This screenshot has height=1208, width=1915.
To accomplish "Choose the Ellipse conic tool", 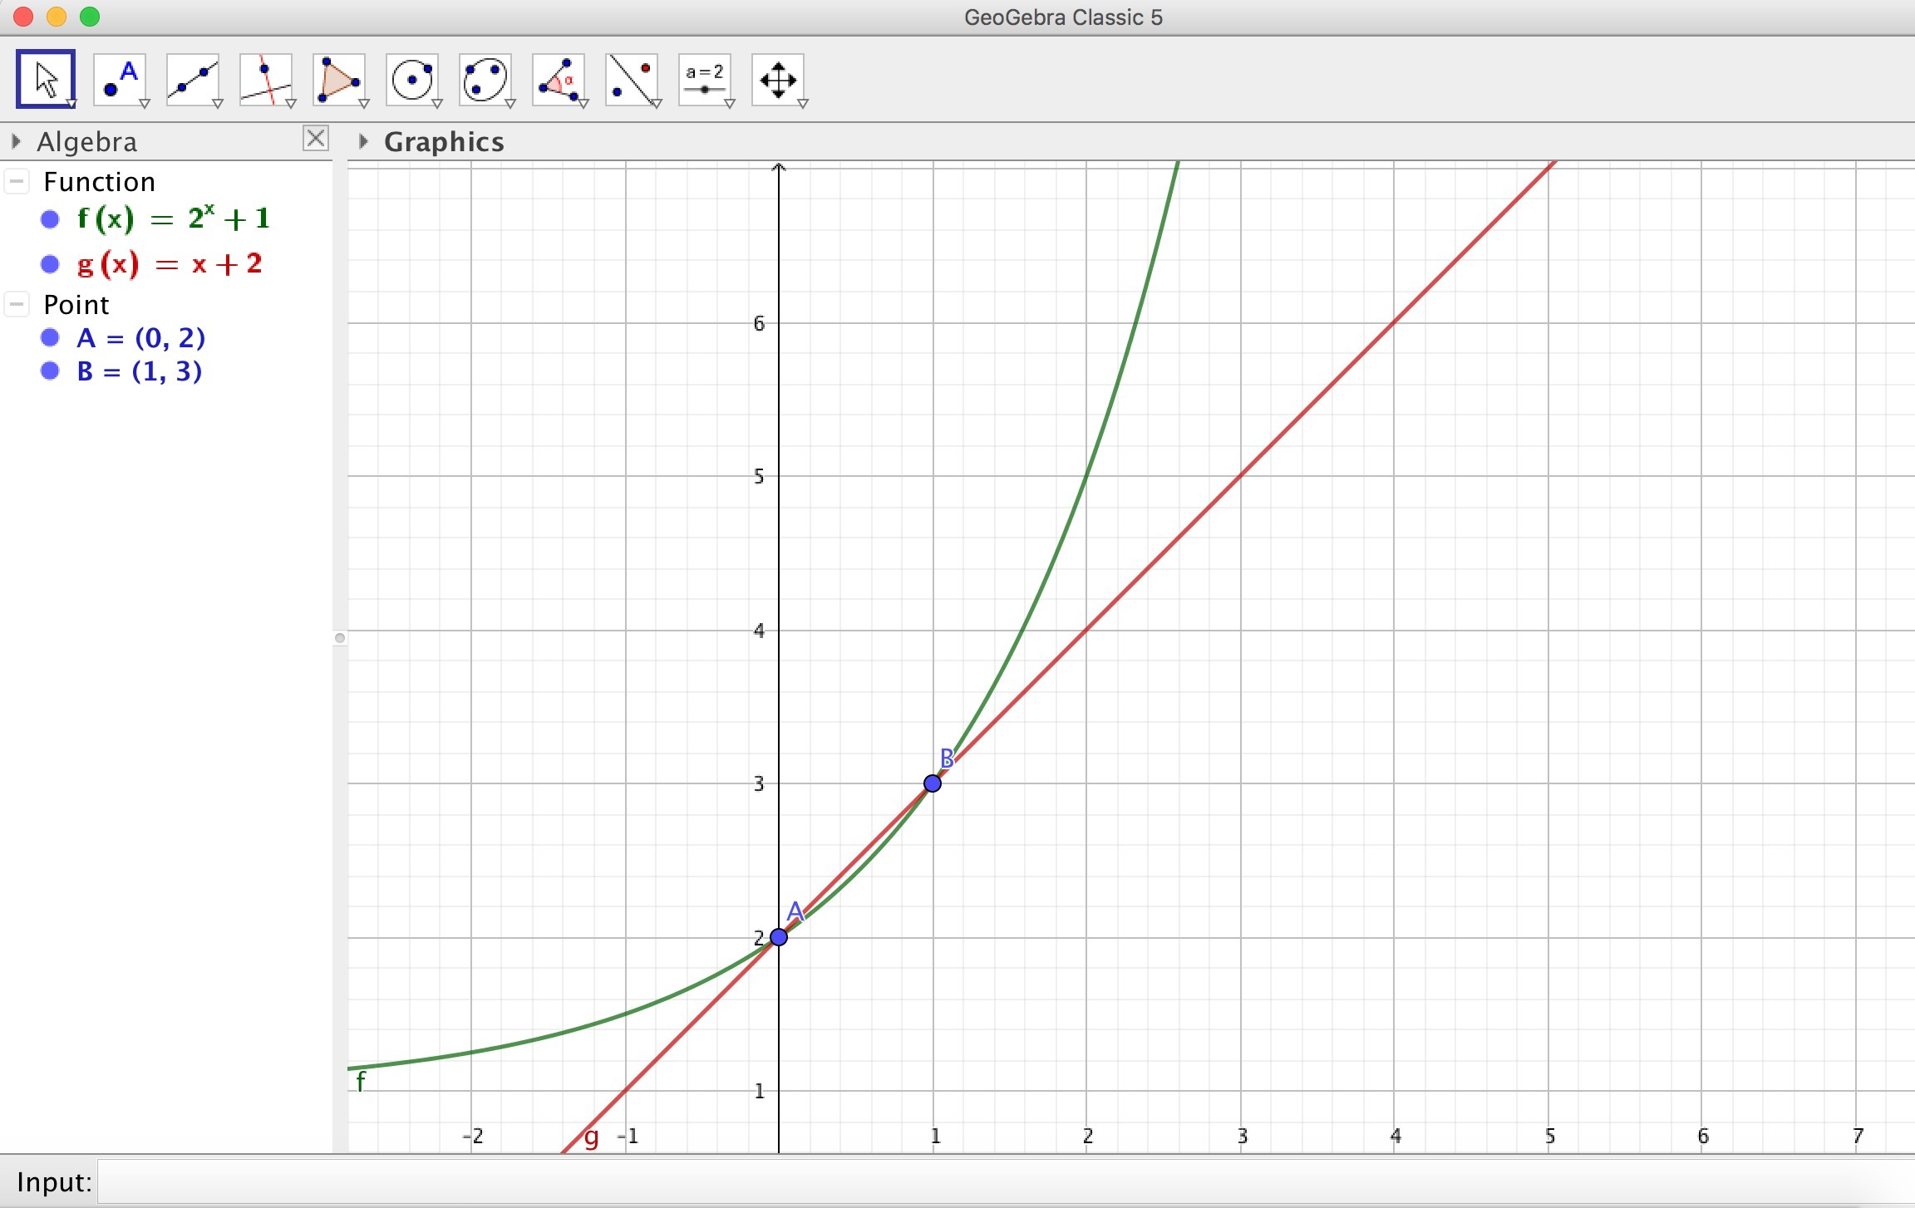I will [485, 80].
